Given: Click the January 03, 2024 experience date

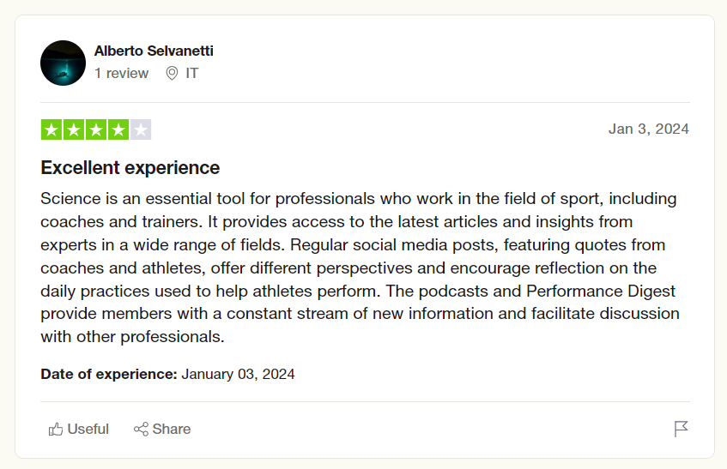Looking at the screenshot, I should [x=238, y=374].
